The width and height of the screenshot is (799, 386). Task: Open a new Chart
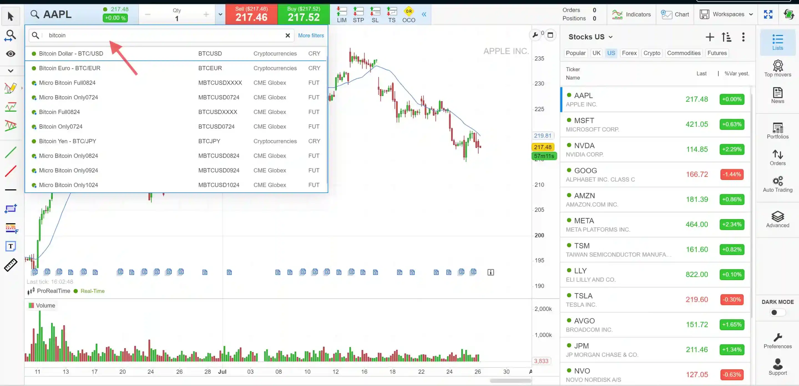click(675, 14)
